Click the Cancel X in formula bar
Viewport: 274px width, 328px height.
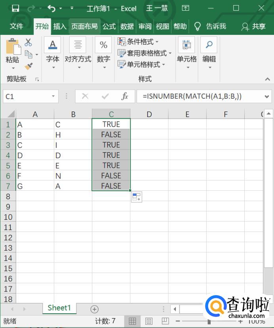85,96
